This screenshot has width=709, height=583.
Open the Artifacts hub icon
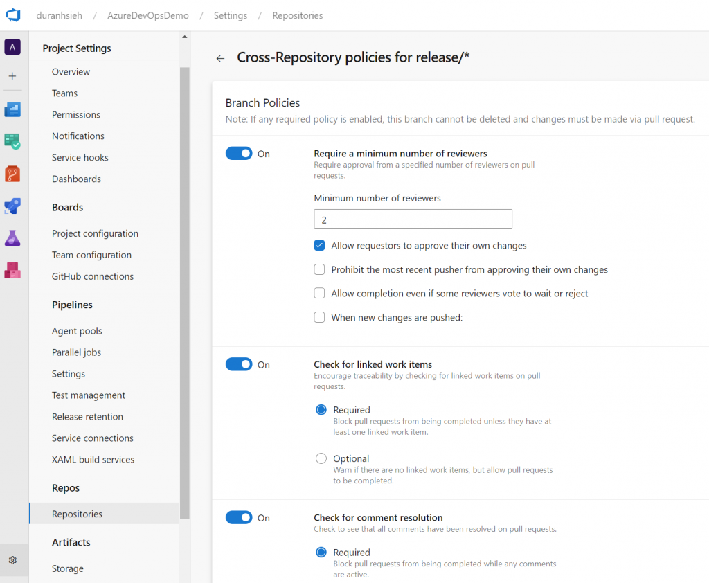click(x=12, y=271)
